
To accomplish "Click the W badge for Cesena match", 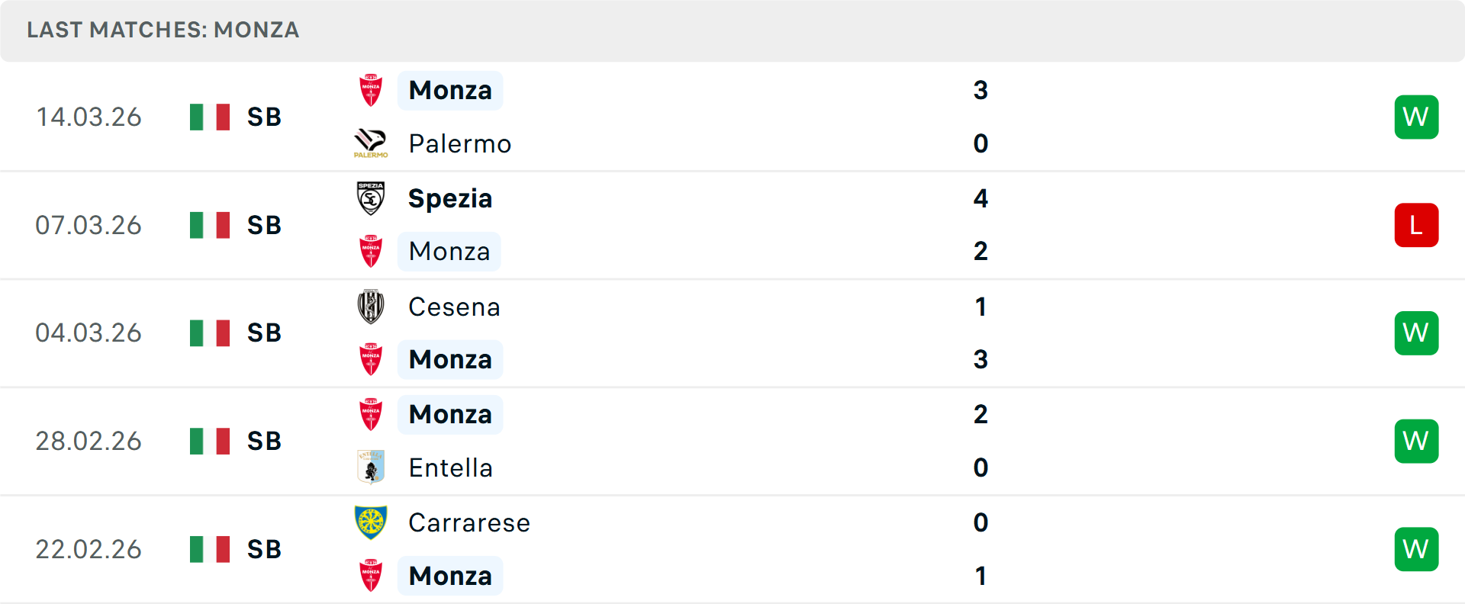I will click(x=1416, y=333).
